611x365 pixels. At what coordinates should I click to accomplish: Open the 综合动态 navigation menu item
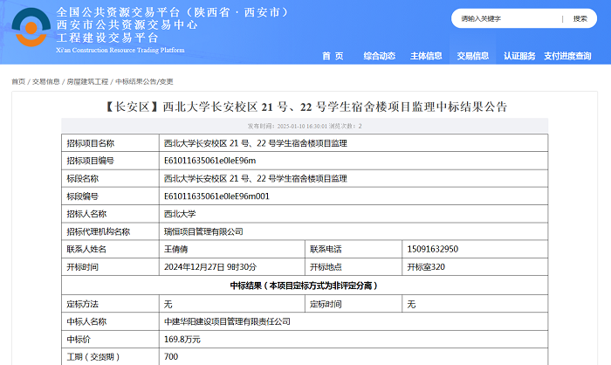point(379,56)
